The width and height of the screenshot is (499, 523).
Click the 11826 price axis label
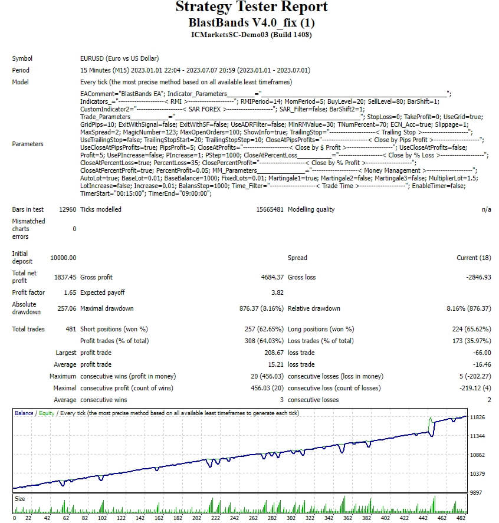[477, 417]
